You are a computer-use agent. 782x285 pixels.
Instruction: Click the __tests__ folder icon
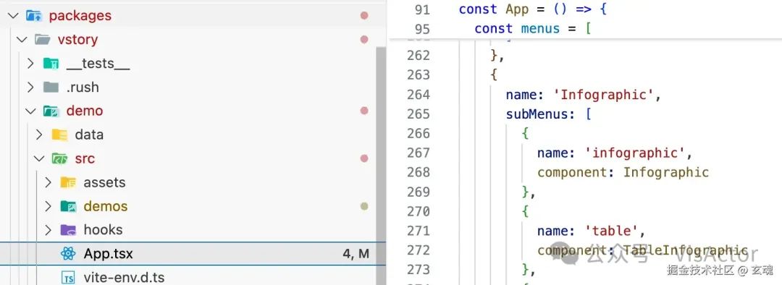51,63
